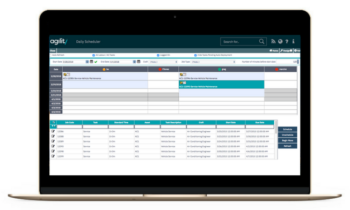Click the Unschedule button
The image size is (350, 210).
click(288, 135)
